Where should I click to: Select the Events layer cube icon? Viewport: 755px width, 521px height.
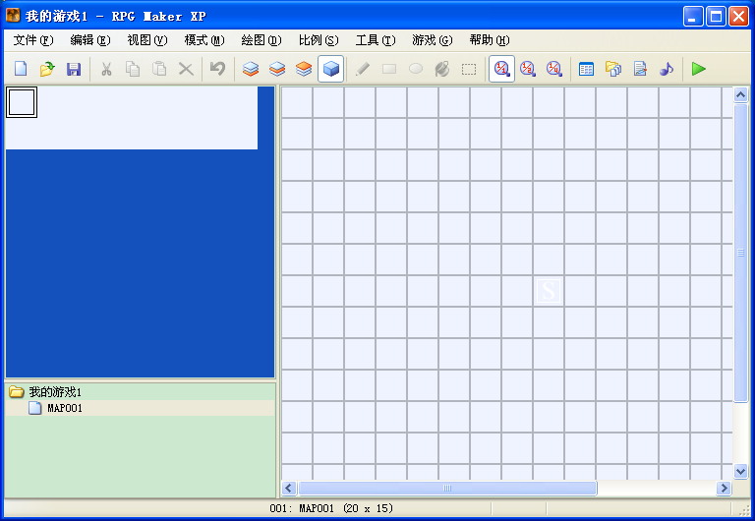(x=330, y=69)
